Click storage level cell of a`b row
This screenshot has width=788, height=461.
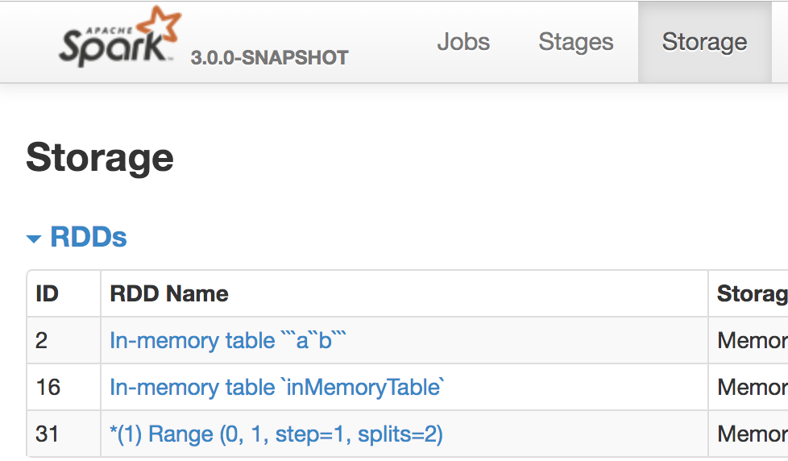751,341
